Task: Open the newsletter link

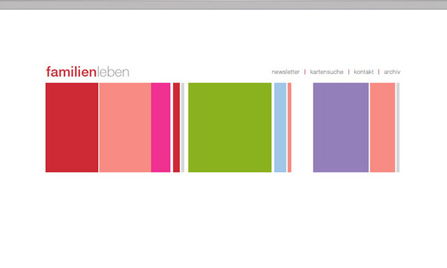Action: point(286,72)
